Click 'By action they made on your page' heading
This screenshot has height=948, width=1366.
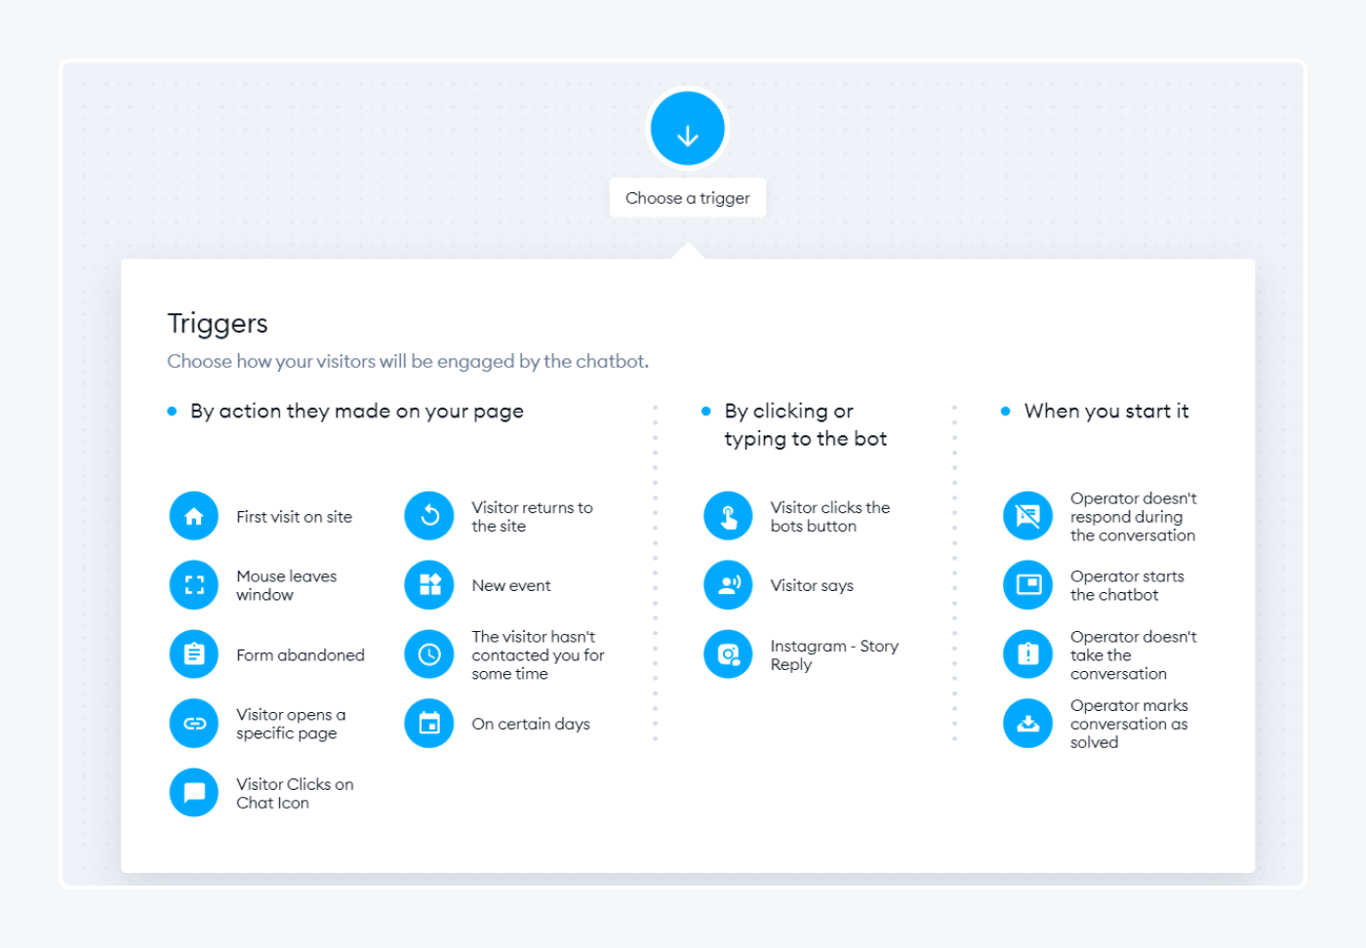pyautogui.click(x=357, y=412)
